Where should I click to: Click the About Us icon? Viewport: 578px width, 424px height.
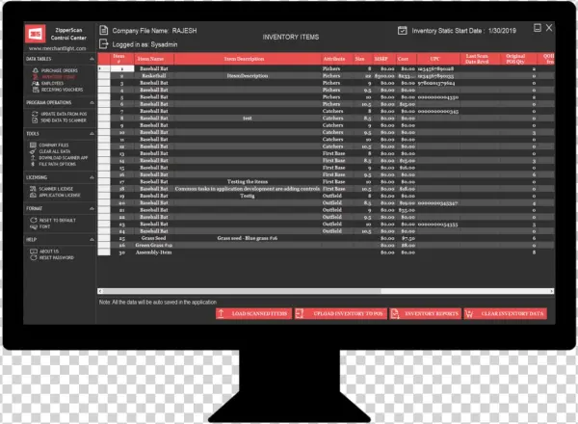point(34,252)
